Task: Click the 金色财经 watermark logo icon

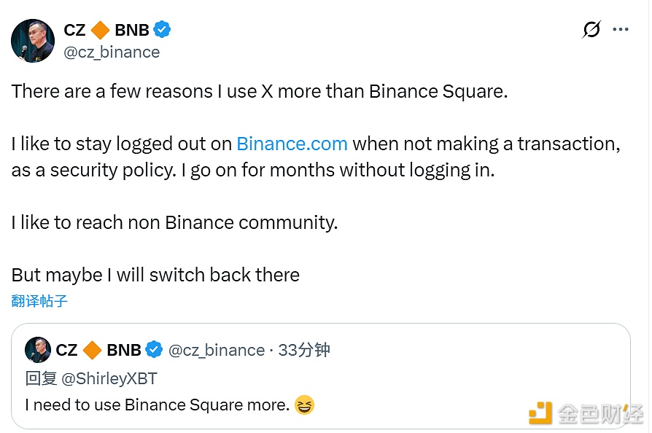Action: 540,413
